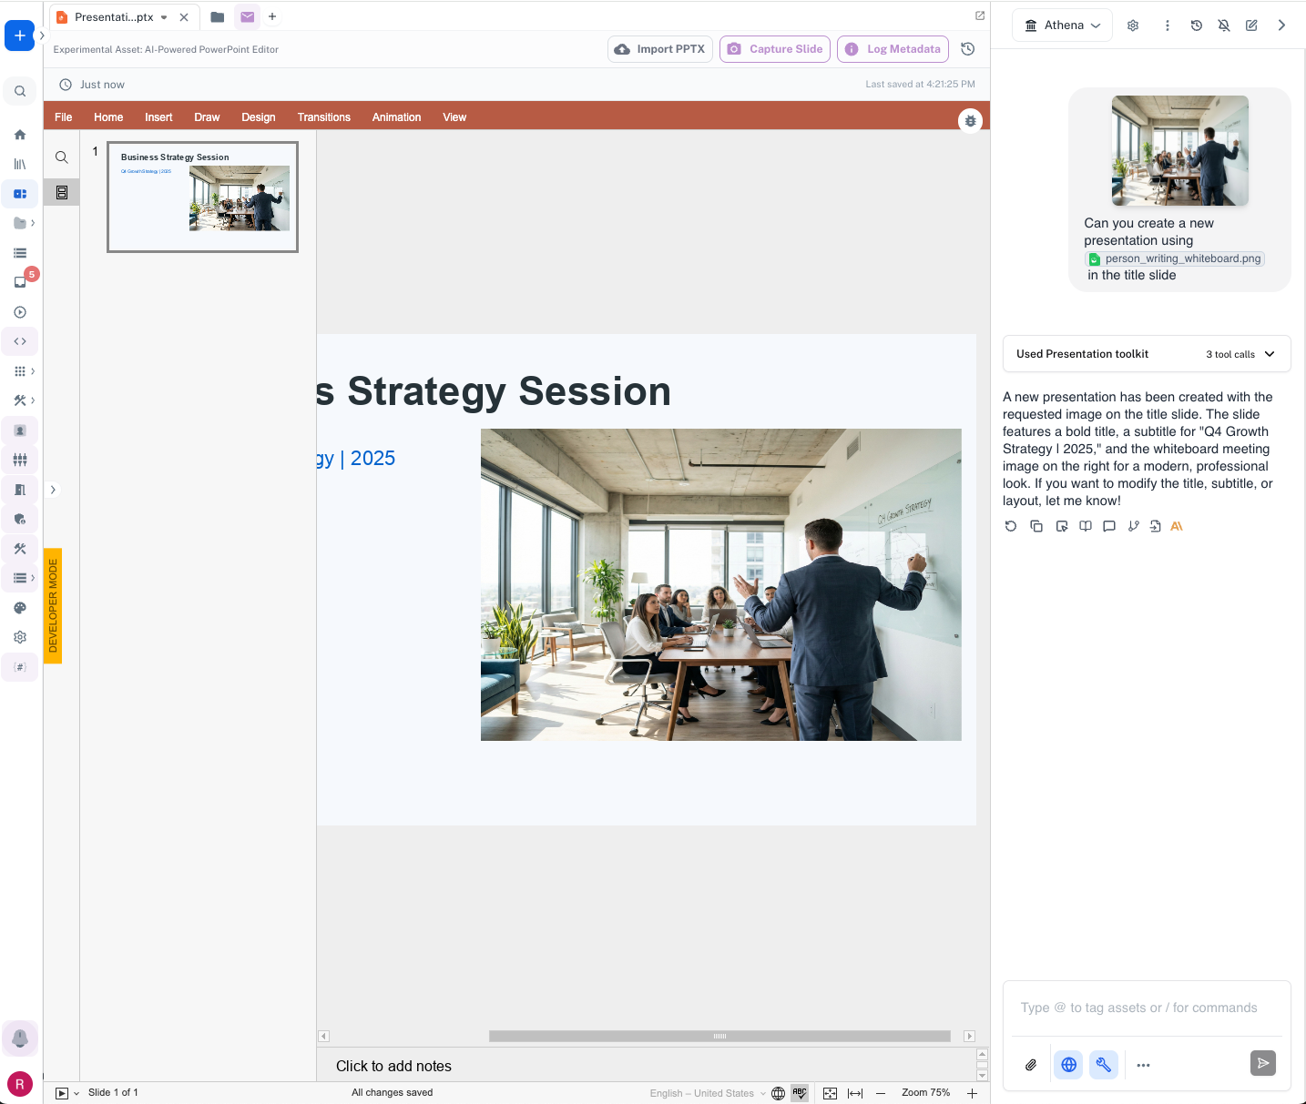1306x1104 pixels.
Task: Send the chat message arrow button
Action: pyautogui.click(x=1263, y=1063)
